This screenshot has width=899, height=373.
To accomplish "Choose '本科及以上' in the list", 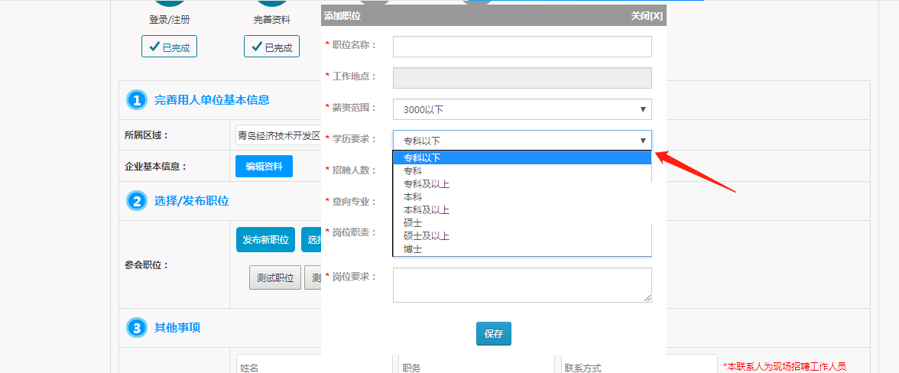I will click(427, 210).
